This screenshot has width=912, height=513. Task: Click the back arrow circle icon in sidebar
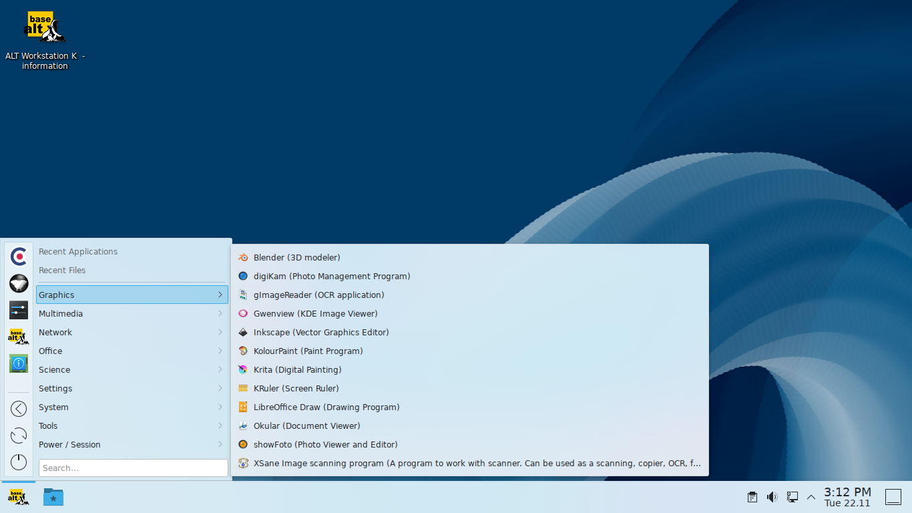[x=19, y=408]
